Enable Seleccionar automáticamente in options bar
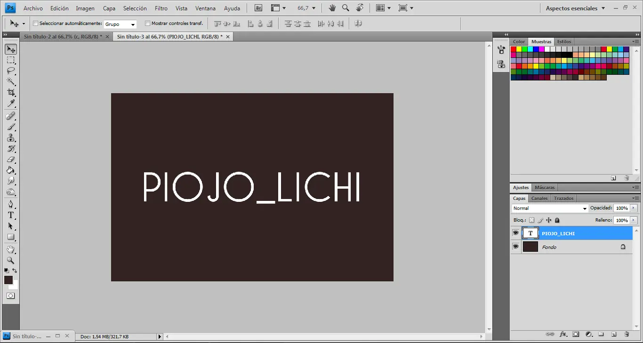The image size is (643, 343). tap(35, 23)
